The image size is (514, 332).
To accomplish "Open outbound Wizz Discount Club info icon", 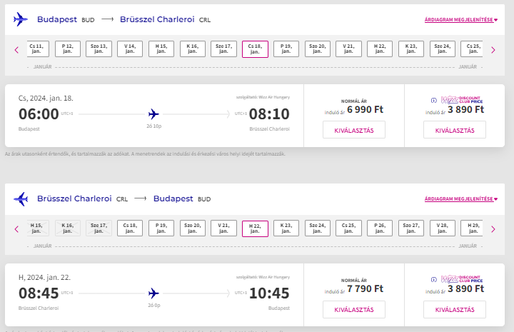I will (x=434, y=100).
